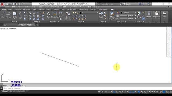Expand the Layers panel dropdown

coord(81,22)
